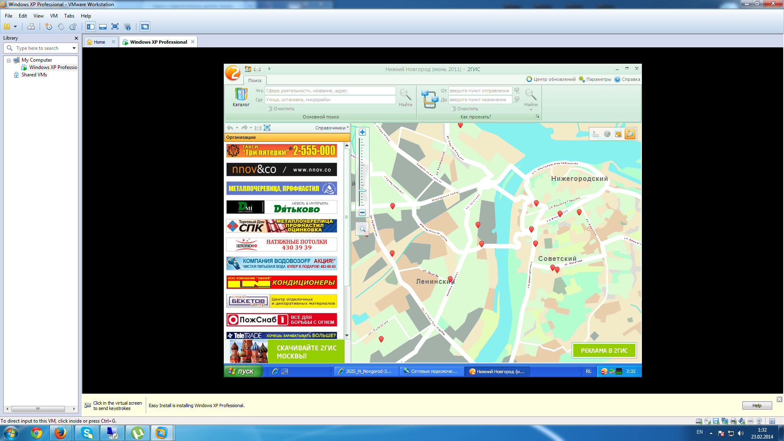This screenshot has width=784, height=441.
Task: Click the От departure input field
Action: [480, 91]
